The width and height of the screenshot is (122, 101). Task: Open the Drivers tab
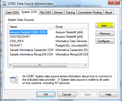58,12
